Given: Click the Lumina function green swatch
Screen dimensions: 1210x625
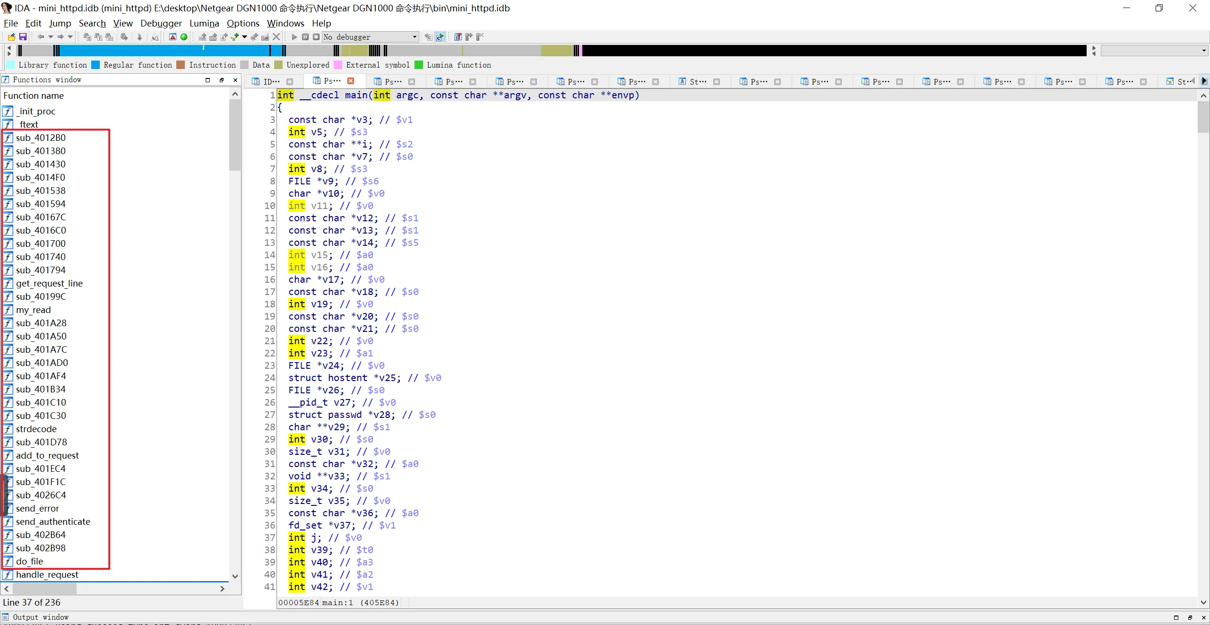Looking at the screenshot, I should click(419, 65).
